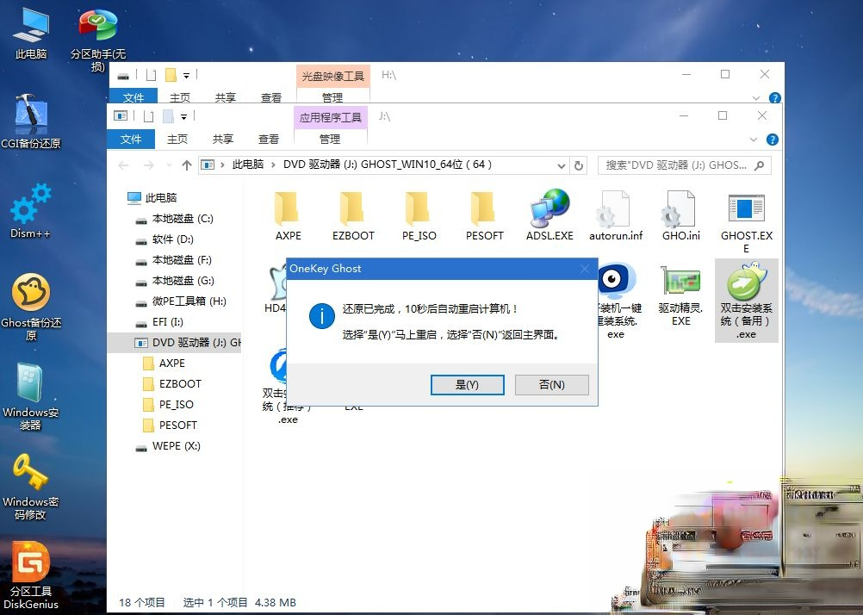Open 文件 tab in J: window
Screen dimensions: 863x615
click(x=131, y=140)
